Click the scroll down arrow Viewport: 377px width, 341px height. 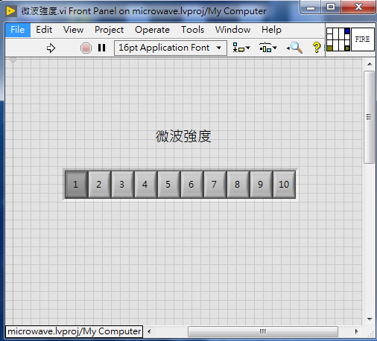pos(370,319)
